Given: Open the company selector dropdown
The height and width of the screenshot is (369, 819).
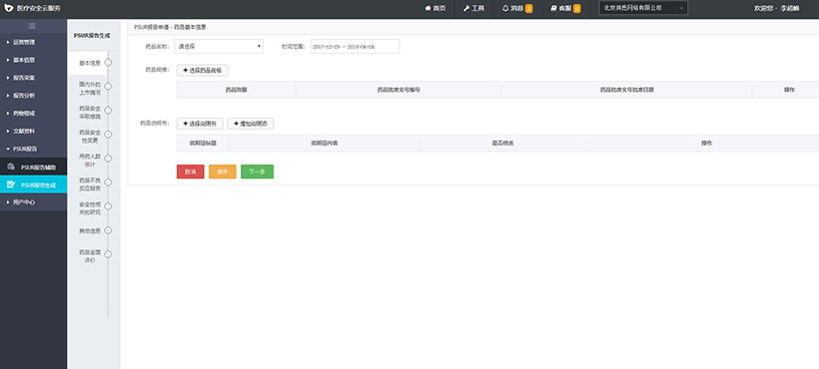Looking at the screenshot, I should [643, 8].
